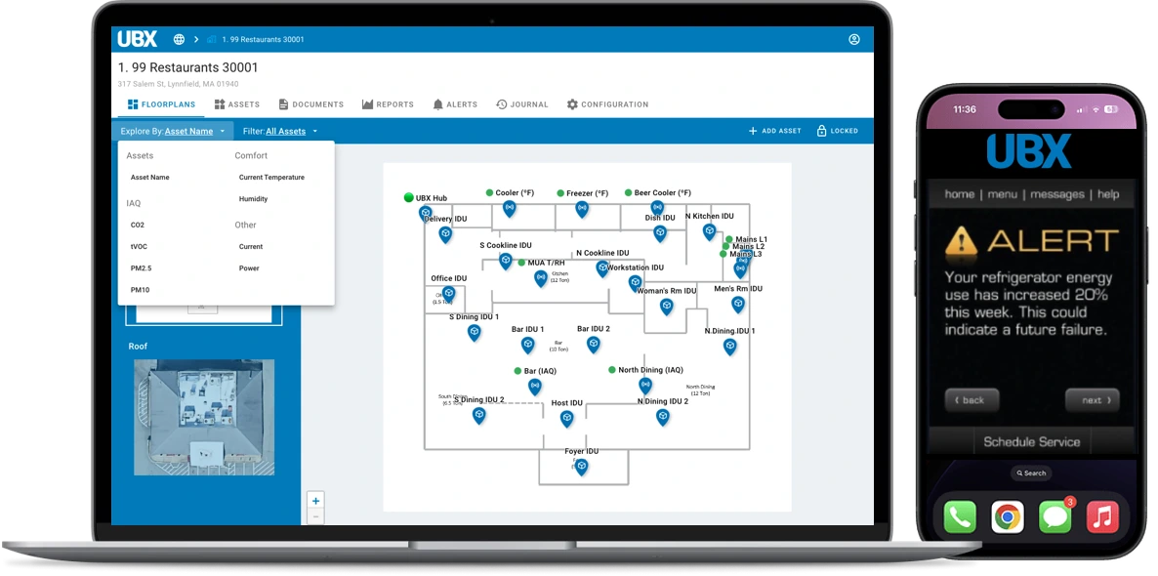The image size is (1158, 576).
Task: Choose Asset Name in Explore By menu
Action: [x=150, y=178]
